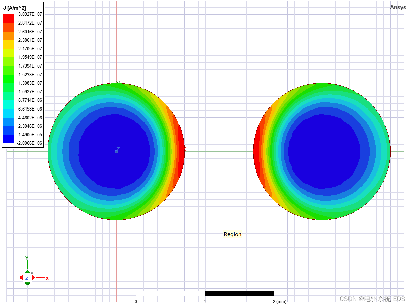Image resolution: width=410 pixels, height=305 pixels.
Task: Click the legend value 2.3046E+06
Action: pos(30,126)
